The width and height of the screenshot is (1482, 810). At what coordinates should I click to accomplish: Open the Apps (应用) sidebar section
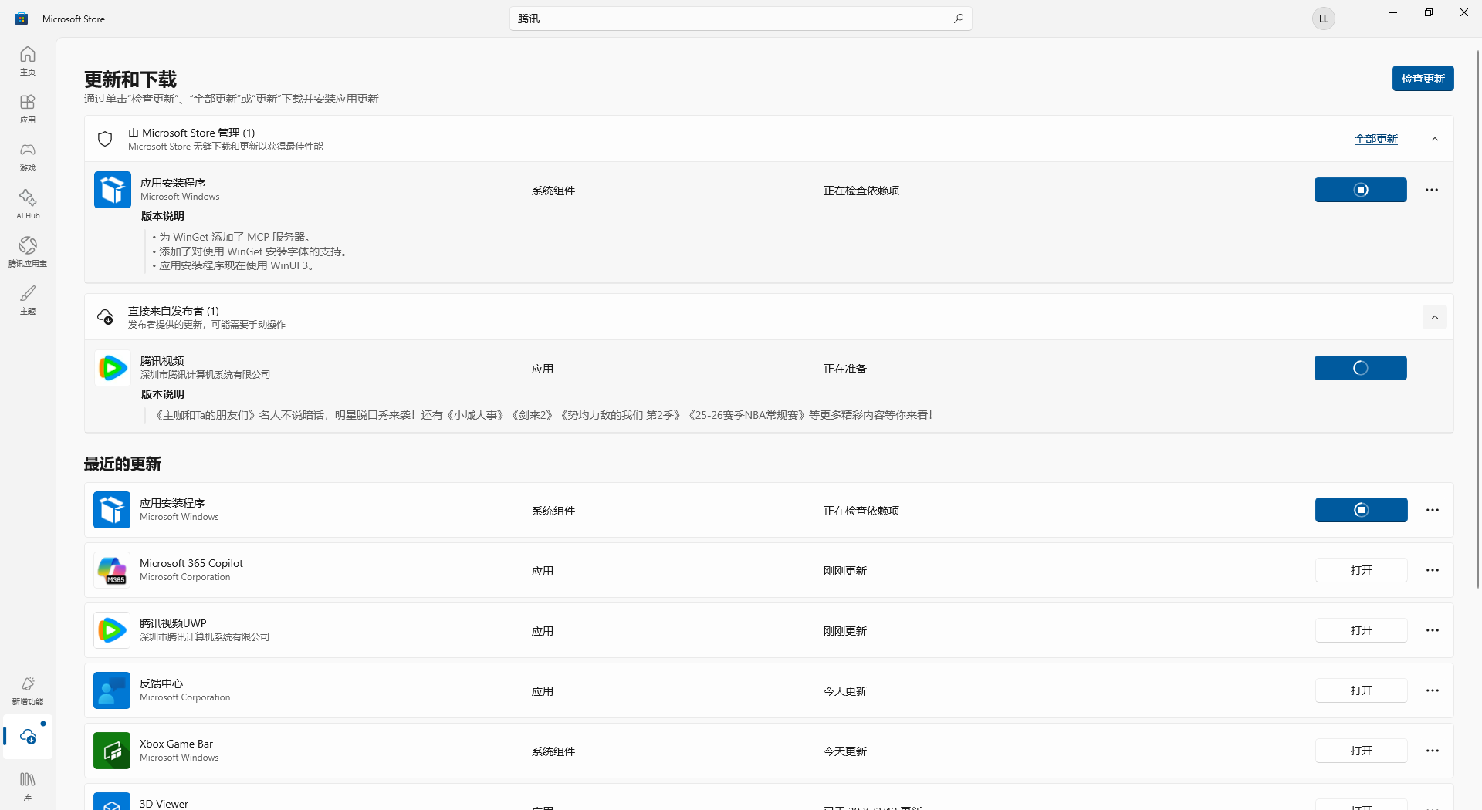pyautogui.click(x=28, y=108)
